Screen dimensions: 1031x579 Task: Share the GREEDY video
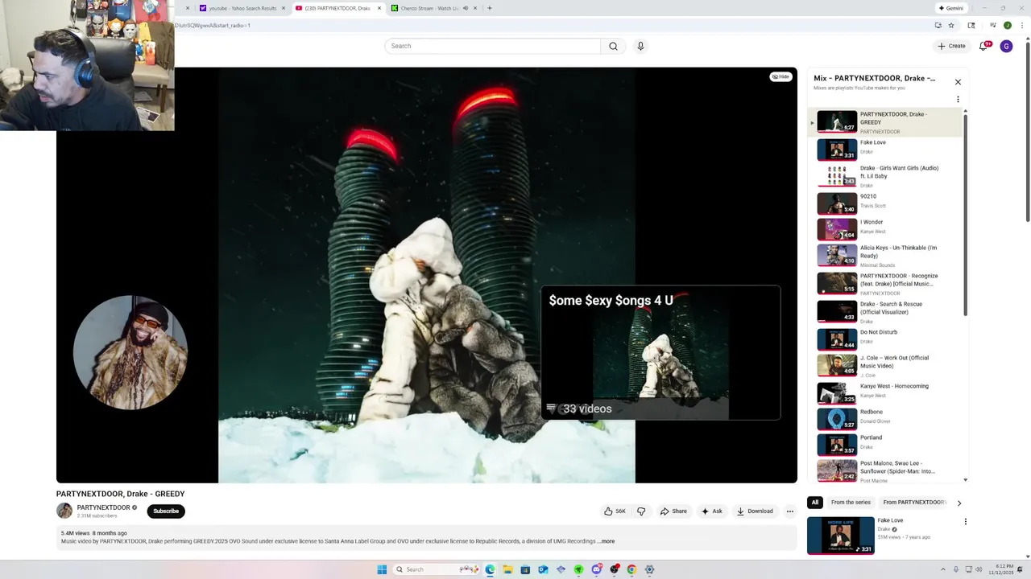coord(673,511)
